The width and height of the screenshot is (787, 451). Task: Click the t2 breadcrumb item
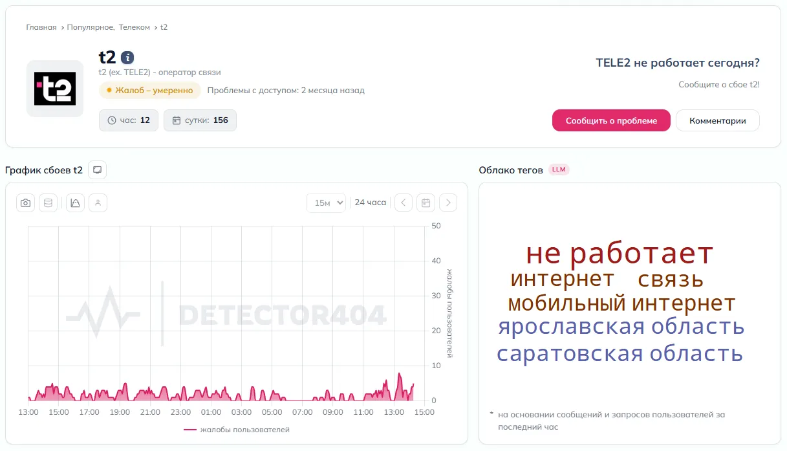pyautogui.click(x=164, y=27)
